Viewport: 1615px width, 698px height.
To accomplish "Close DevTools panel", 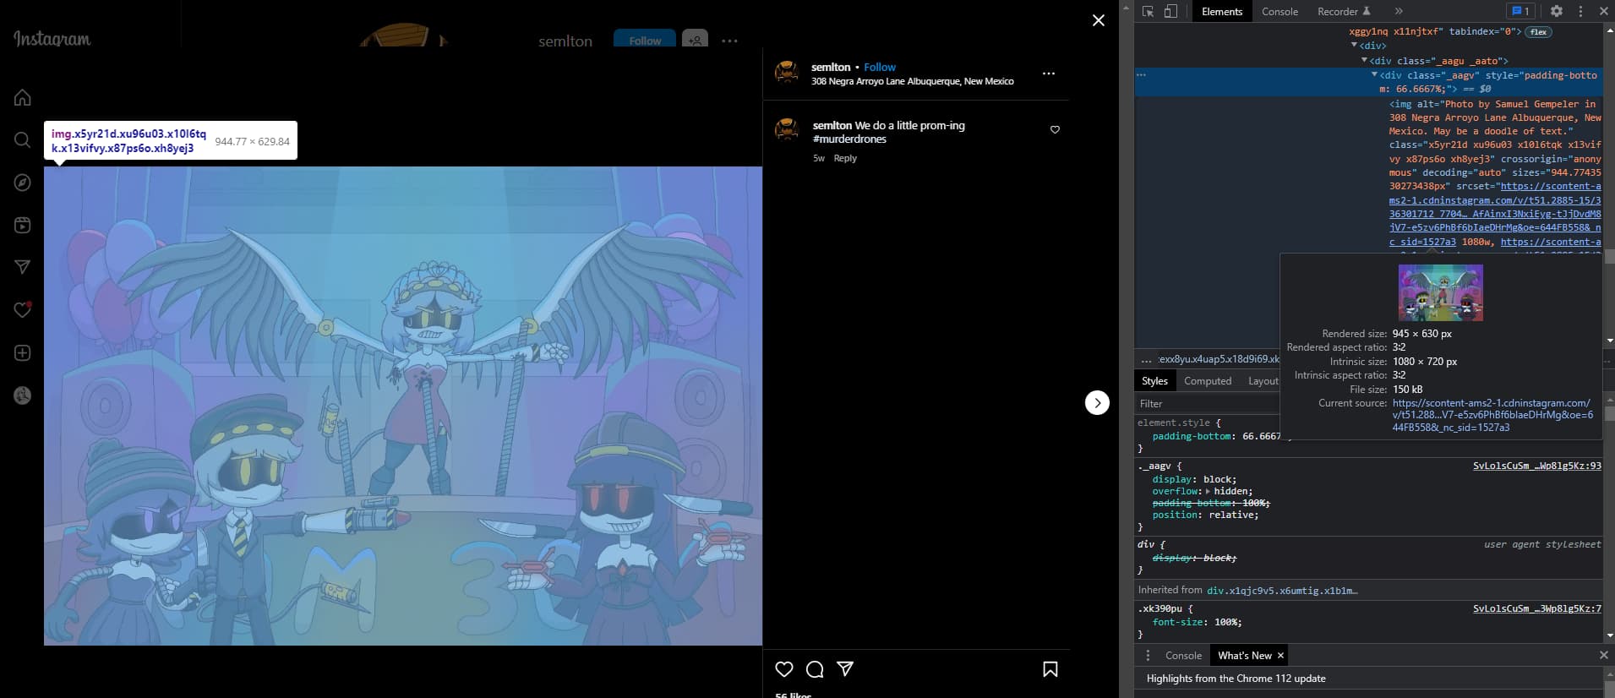I will (x=1603, y=11).
